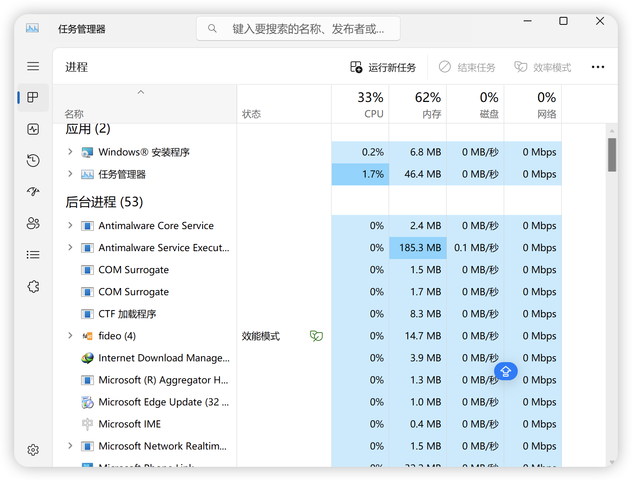Click the Microsoft IME icon

click(87, 424)
